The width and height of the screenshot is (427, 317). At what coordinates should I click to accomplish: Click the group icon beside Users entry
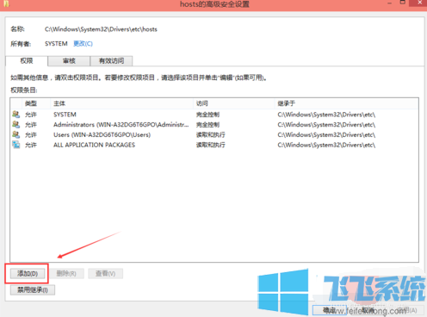[x=16, y=134]
